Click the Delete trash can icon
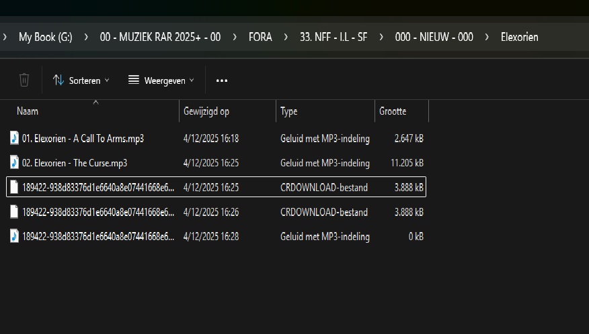The height and width of the screenshot is (334, 589). [24, 80]
